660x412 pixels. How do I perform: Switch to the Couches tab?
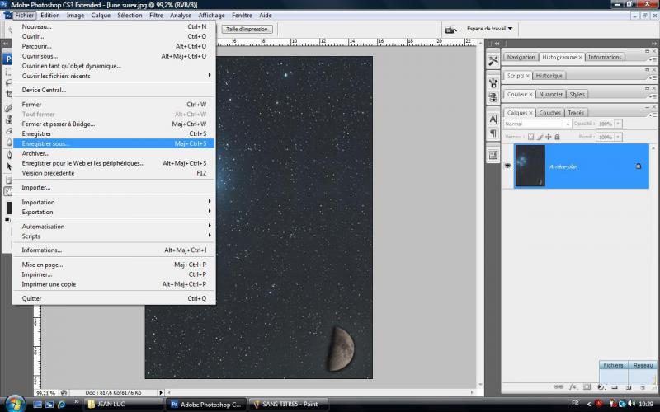(x=550, y=113)
